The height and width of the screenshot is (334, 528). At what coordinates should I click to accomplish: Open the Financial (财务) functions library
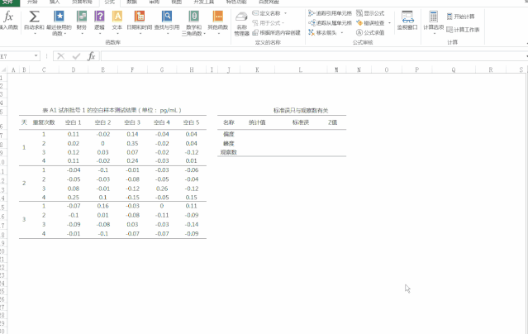coord(81,21)
